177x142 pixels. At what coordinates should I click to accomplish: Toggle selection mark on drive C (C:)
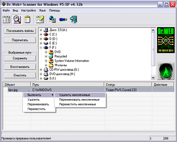pyautogui.click(x=46, y=34)
